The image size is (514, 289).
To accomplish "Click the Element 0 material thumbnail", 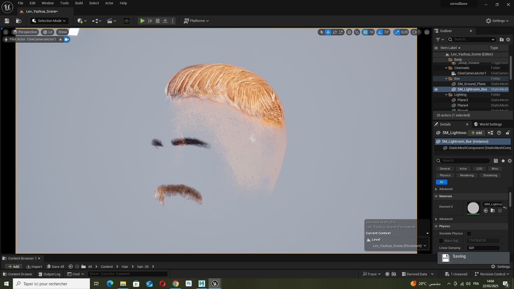I will [x=473, y=208].
